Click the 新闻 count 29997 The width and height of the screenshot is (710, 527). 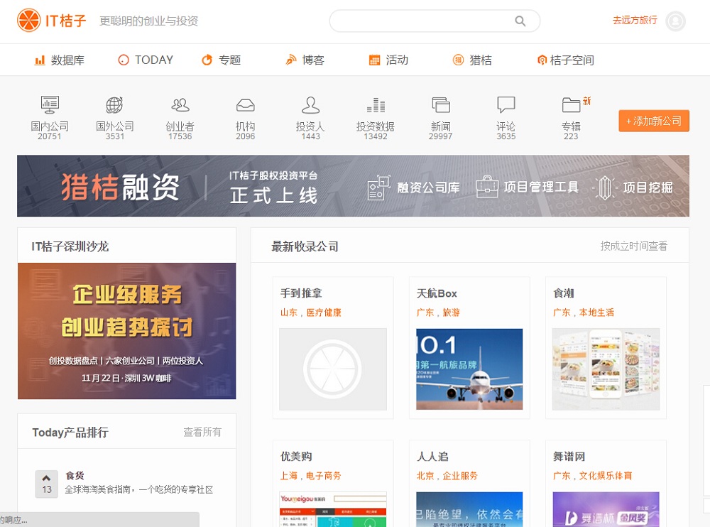(x=441, y=136)
